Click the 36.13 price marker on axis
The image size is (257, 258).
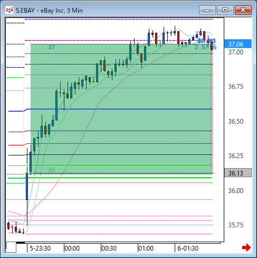click(238, 173)
